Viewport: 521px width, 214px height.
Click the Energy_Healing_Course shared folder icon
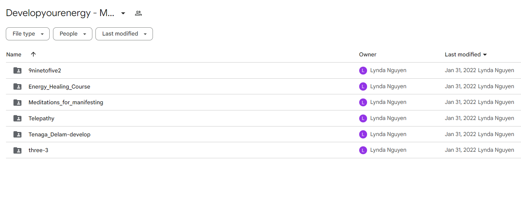pos(17,86)
